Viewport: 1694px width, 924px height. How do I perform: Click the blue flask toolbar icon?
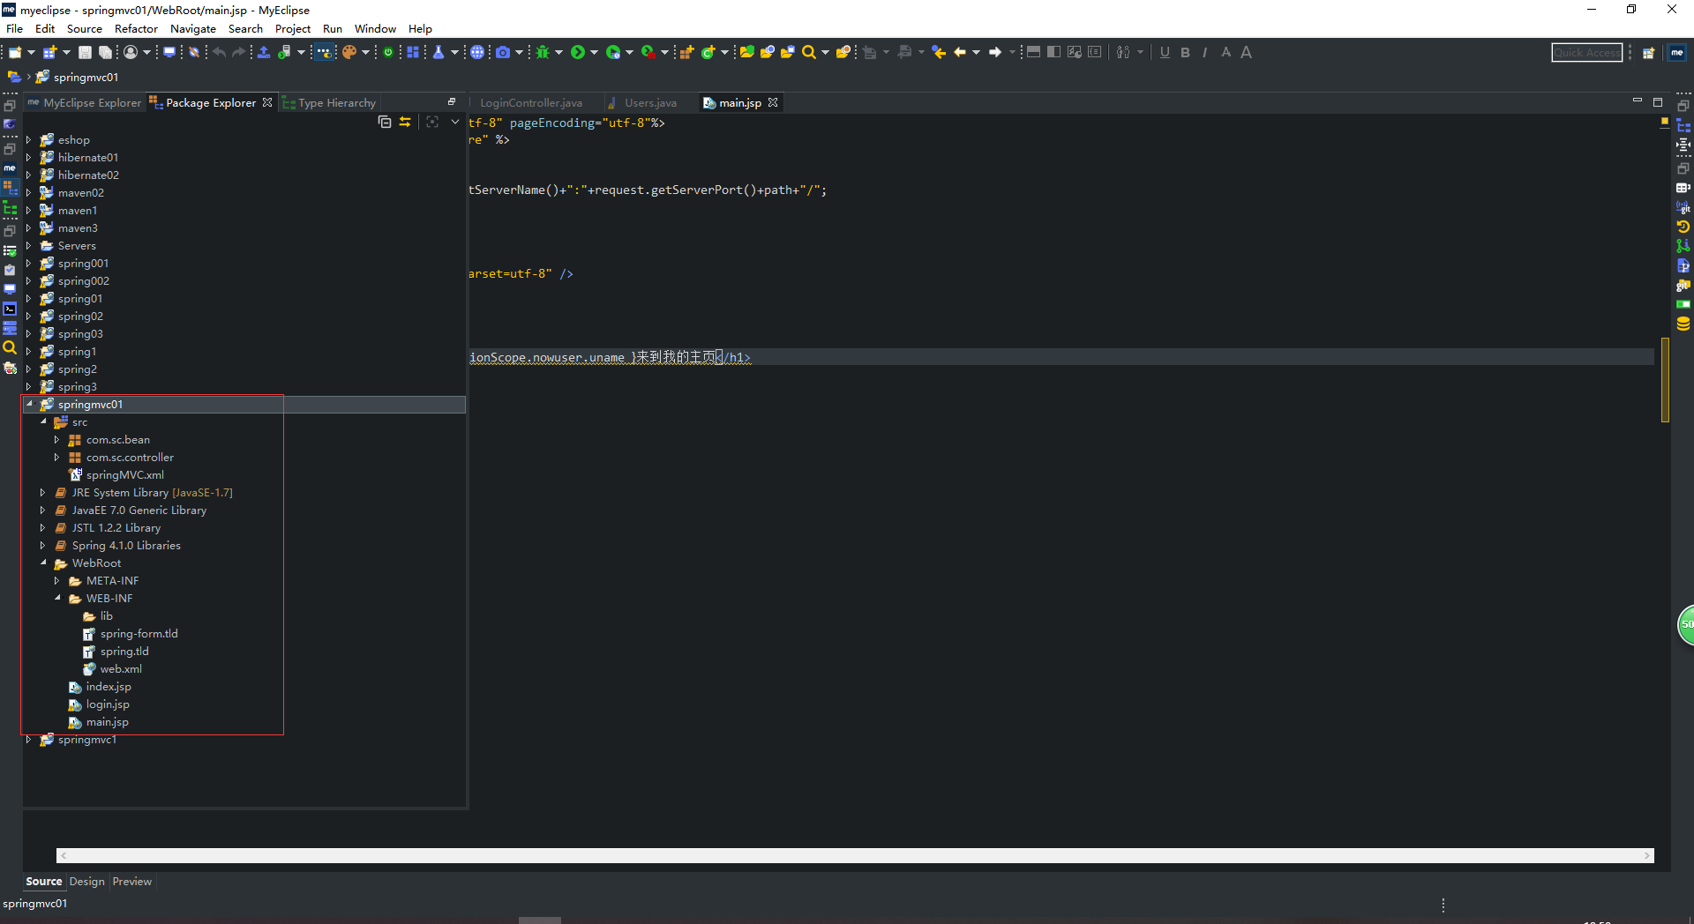point(438,52)
